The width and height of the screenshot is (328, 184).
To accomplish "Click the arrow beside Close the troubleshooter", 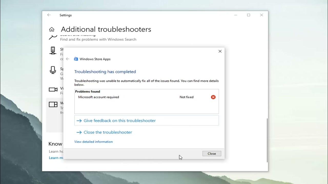I will pyautogui.click(x=79, y=132).
